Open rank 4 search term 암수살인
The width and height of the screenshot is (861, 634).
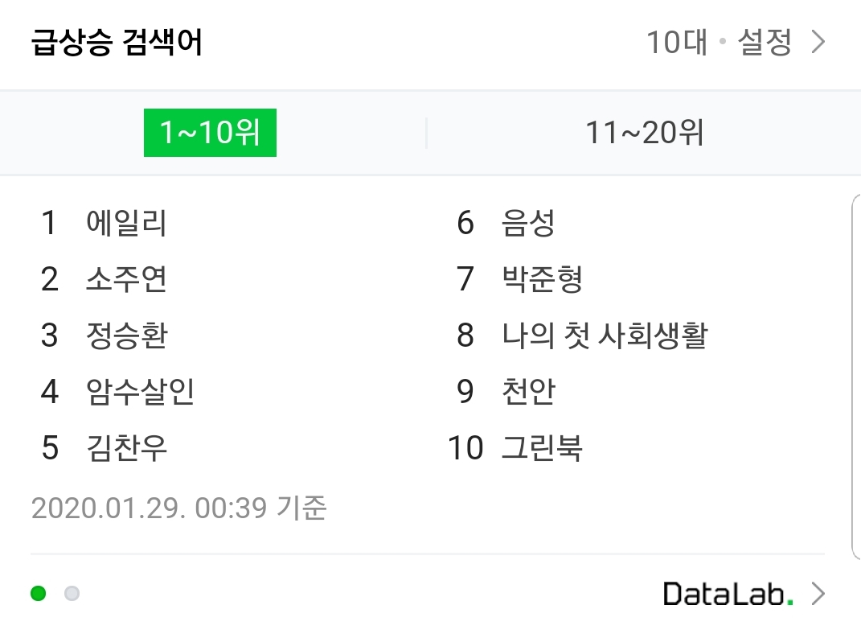[140, 392]
